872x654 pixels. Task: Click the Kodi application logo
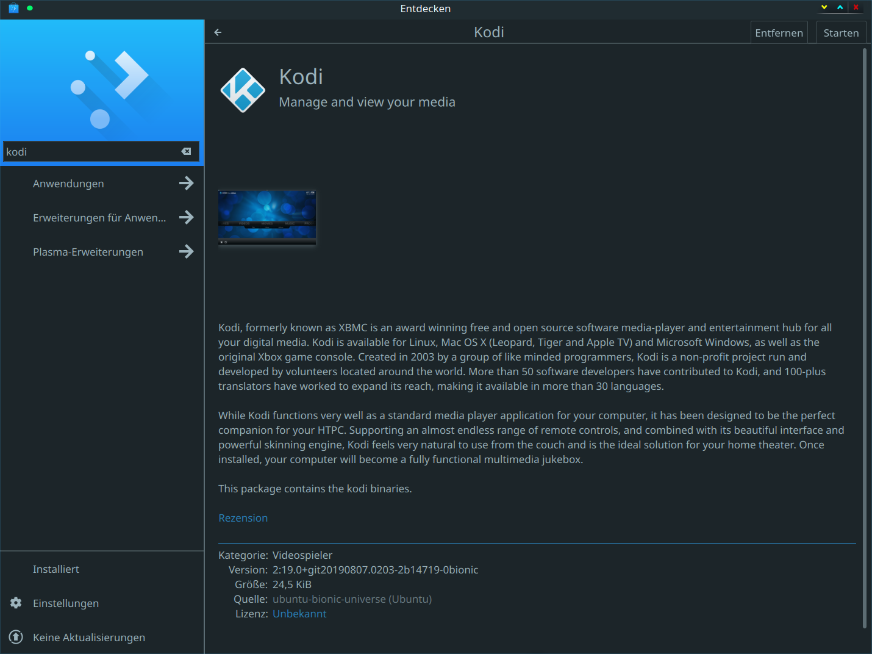pyautogui.click(x=243, y=90)
